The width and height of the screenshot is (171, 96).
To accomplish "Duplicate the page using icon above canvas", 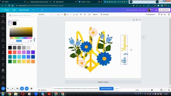I will coord(137,20).
